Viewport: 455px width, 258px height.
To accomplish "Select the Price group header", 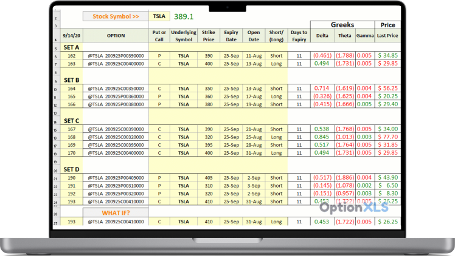I will point(387,25).
